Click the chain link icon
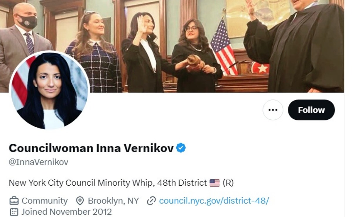 coord(151,201)
